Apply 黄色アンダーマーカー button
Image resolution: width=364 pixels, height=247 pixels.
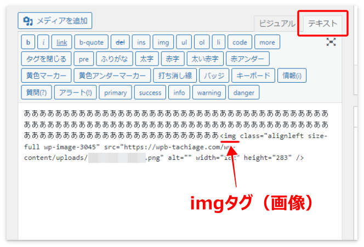click(x=112, y=76)
